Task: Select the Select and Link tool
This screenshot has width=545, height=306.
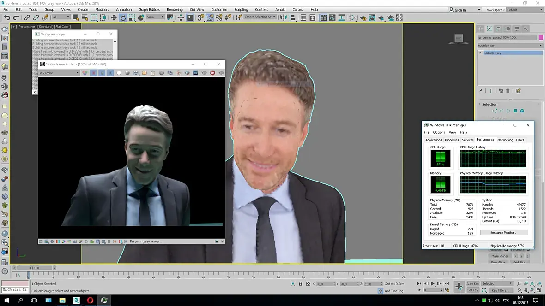Action: [27, 18]
